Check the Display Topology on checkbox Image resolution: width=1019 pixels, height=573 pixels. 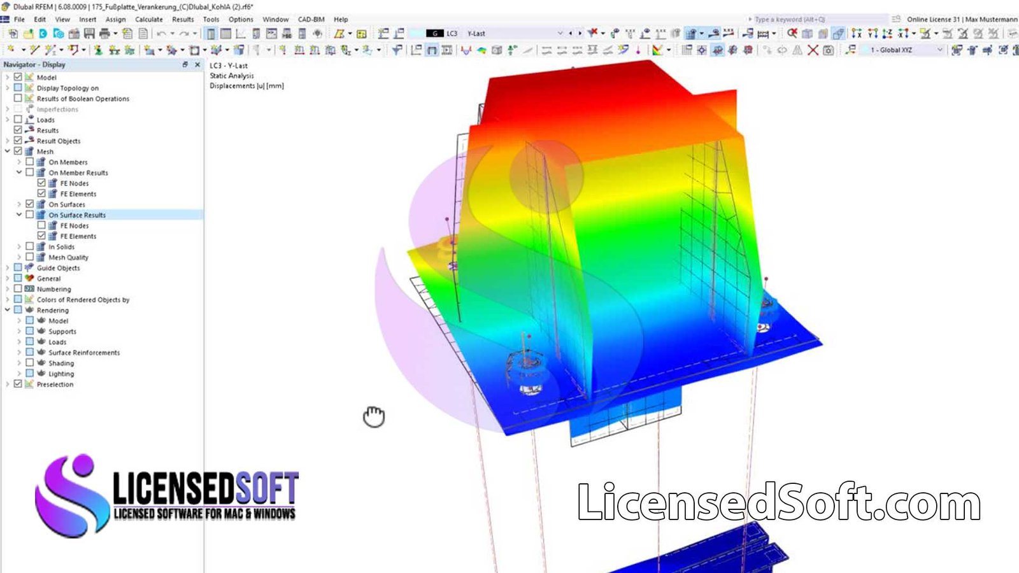pyautogui.click(x=18, y=88)
